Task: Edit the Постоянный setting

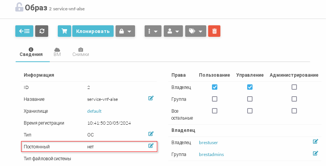Action: pyautogui.click(x=151, y=146)
